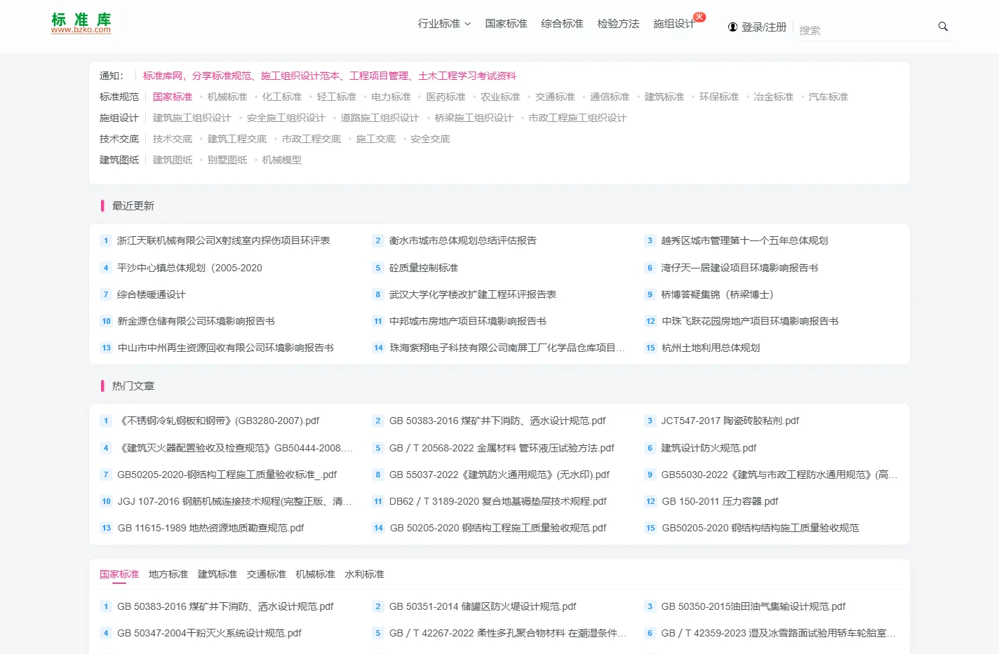
Task: Open DB62 / T 3189-2020 复合地基褥垫层技术规程.pdf
Action: (498, 501)
